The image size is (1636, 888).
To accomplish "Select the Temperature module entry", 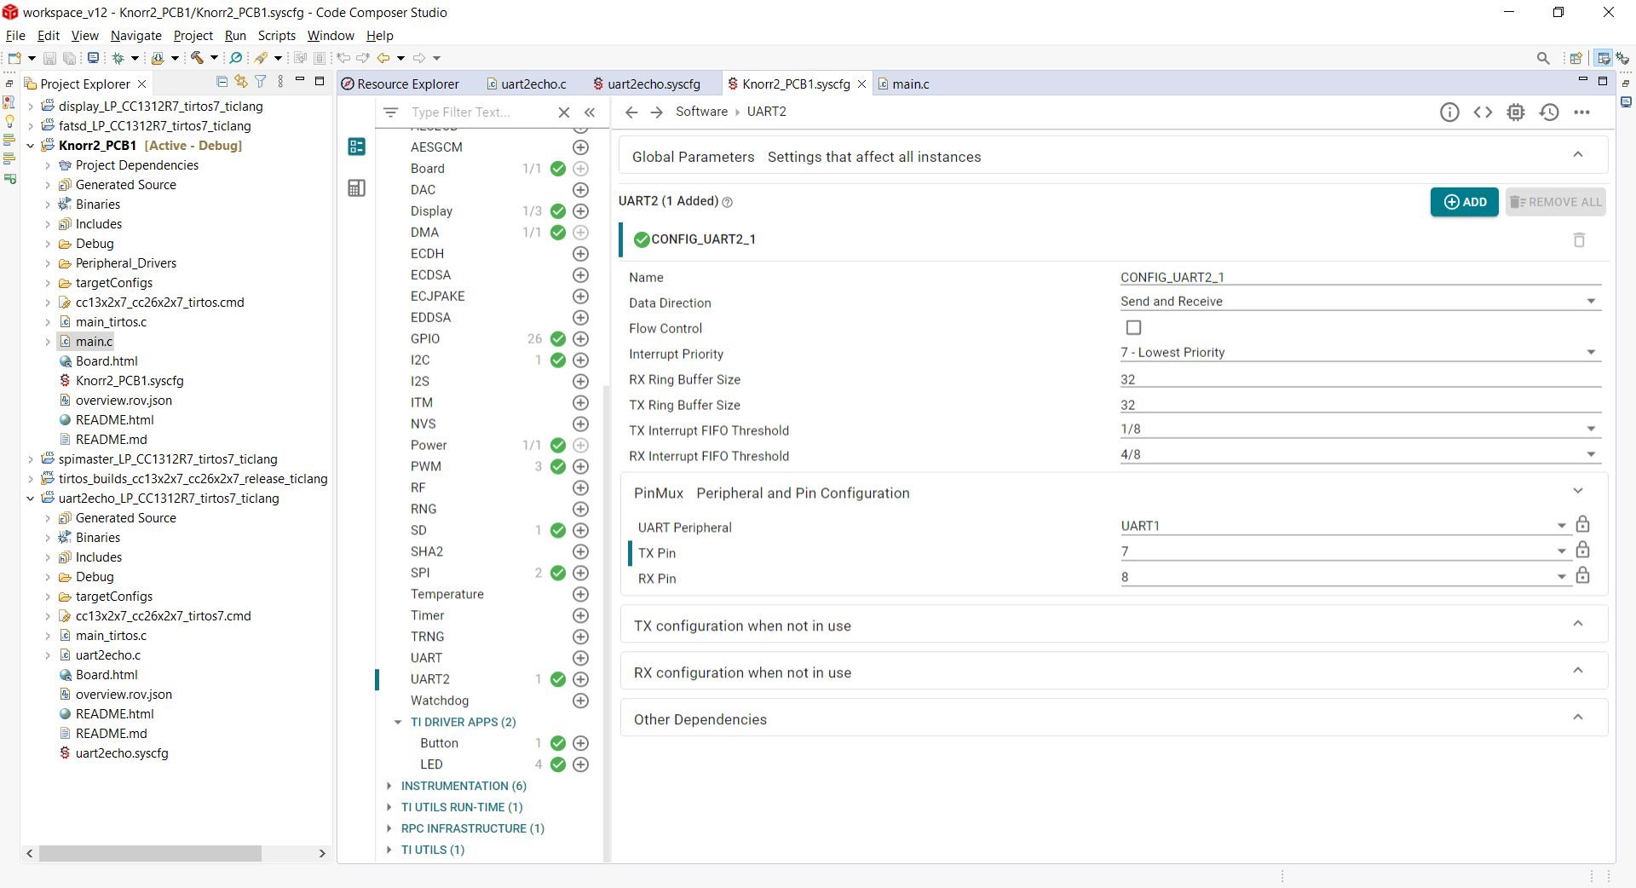I will 446,594.
